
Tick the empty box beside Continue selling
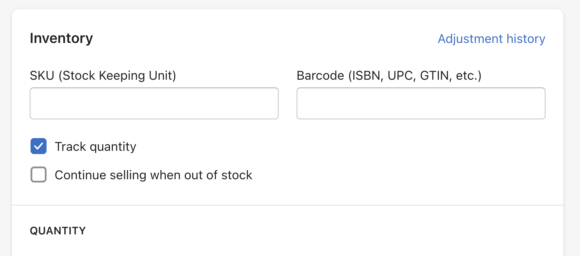(x=39, y=175)
